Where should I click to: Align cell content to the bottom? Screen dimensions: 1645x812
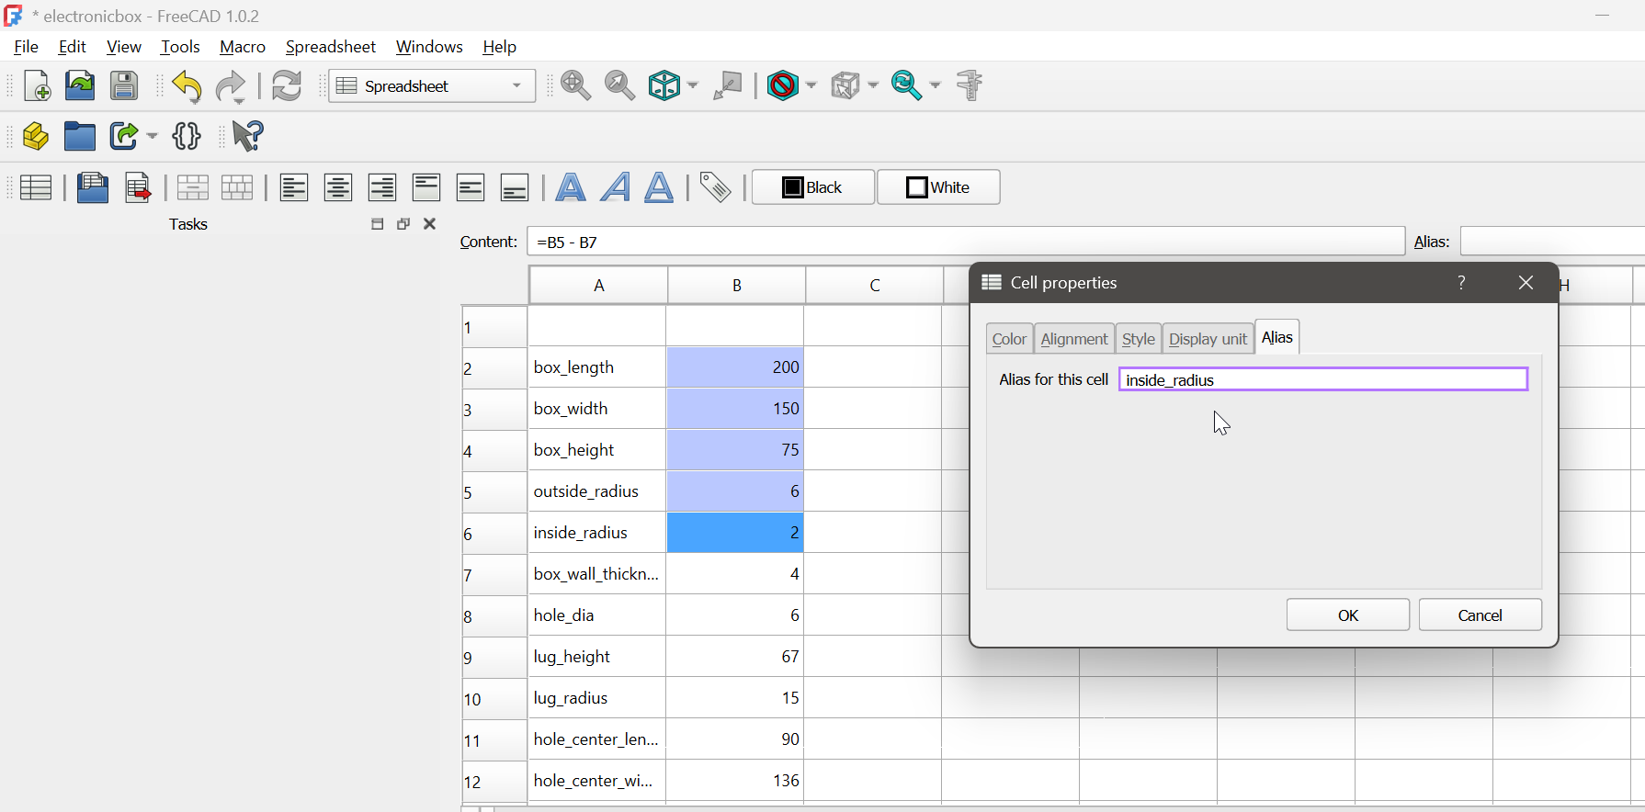pos(515,187)
